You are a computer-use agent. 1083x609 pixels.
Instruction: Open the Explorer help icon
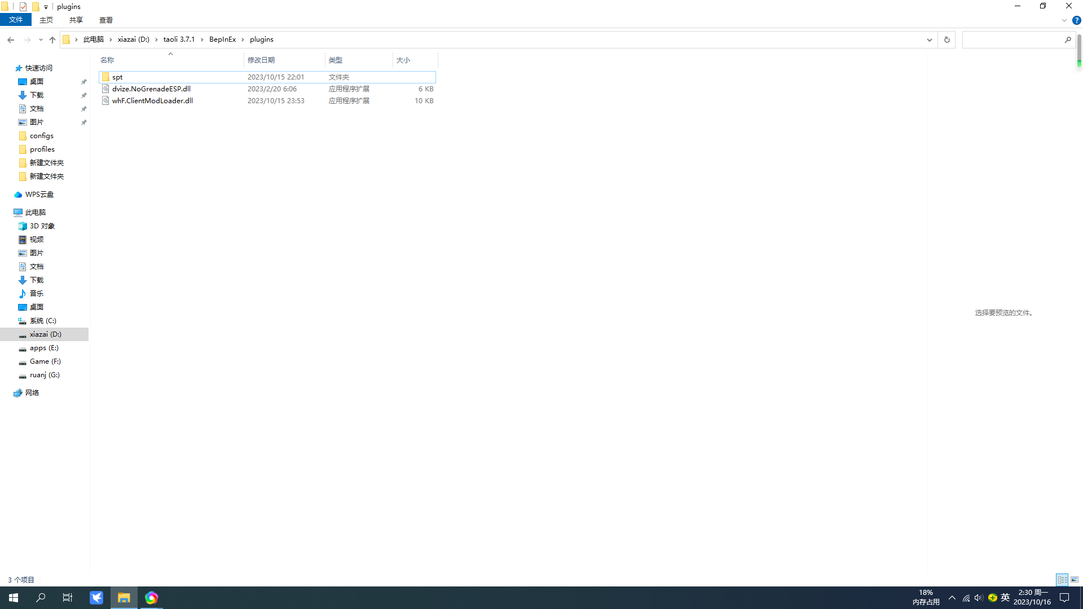coord(1077,20)
